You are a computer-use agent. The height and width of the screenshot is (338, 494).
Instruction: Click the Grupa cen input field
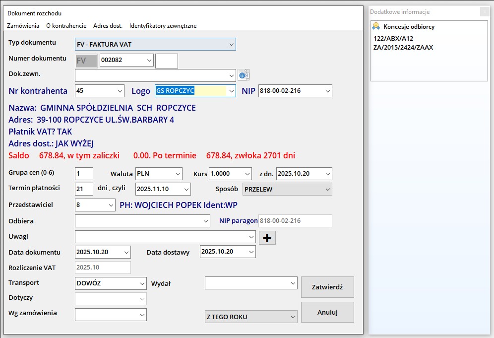click(x=84, y=174)
